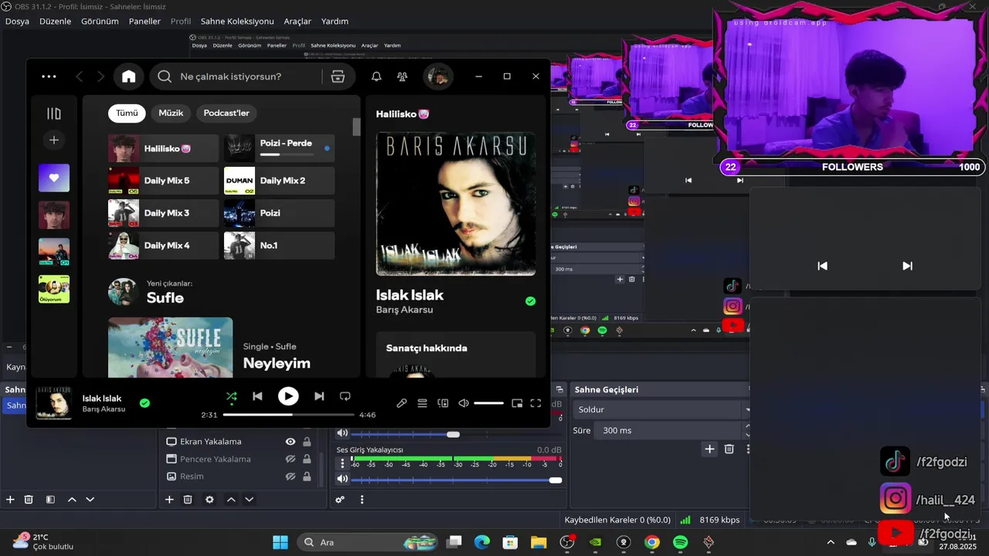989x556 pixels.
Task: Open Daily Mix 2 playlist
Action: 279,181
